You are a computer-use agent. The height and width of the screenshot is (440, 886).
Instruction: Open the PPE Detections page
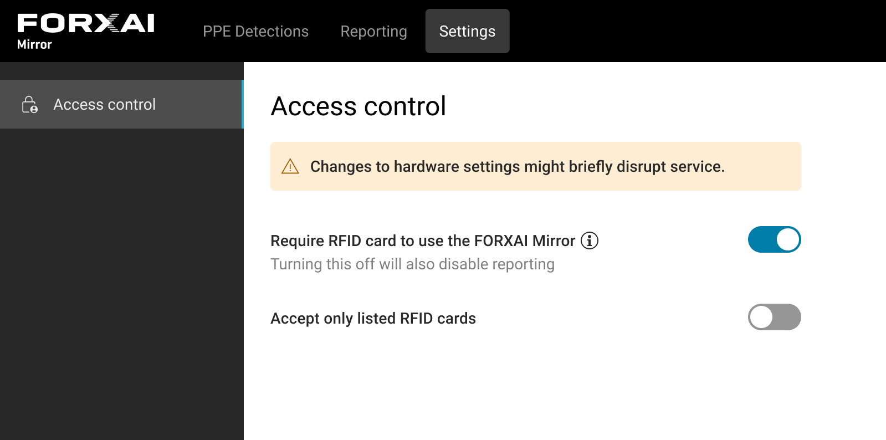pyautogui.click(x=256, y=31)
